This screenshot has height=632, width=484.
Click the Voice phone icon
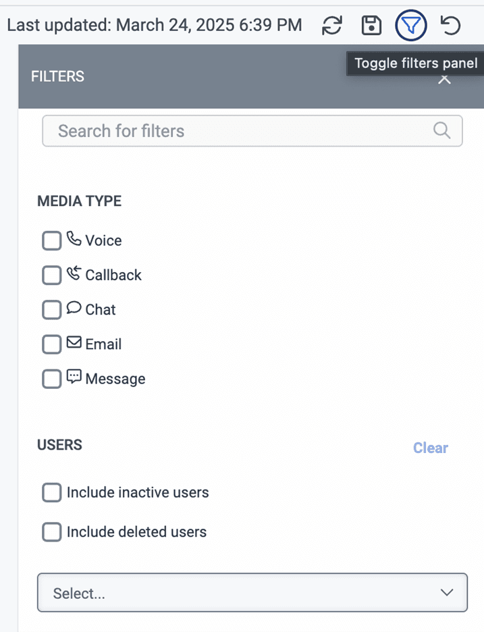click(73, 240)
